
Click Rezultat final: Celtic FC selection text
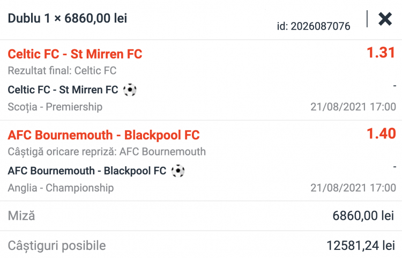click(x=62, y=71)
